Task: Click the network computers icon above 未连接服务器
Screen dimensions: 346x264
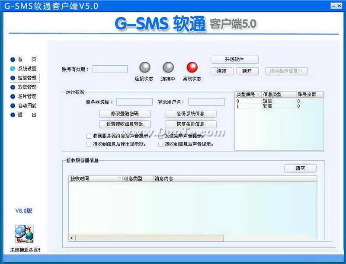Action: coord(24,234)
